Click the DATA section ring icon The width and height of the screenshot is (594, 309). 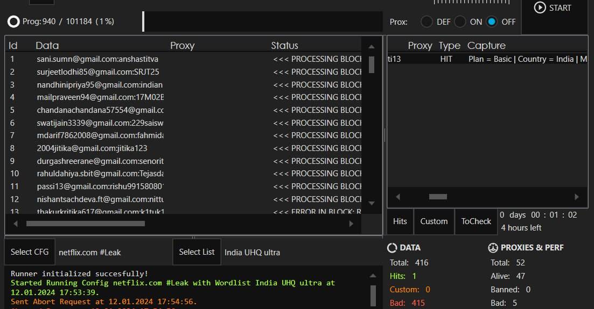coord(392,248)
